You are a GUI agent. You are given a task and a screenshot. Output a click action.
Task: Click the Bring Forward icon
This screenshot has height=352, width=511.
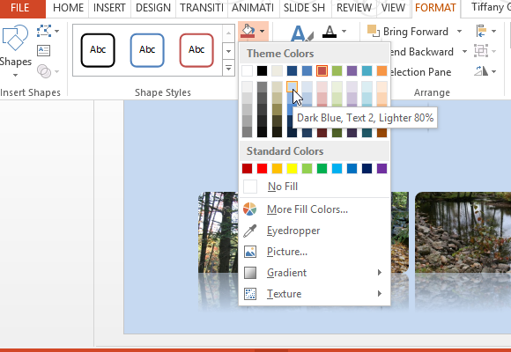tap(374, 32)
